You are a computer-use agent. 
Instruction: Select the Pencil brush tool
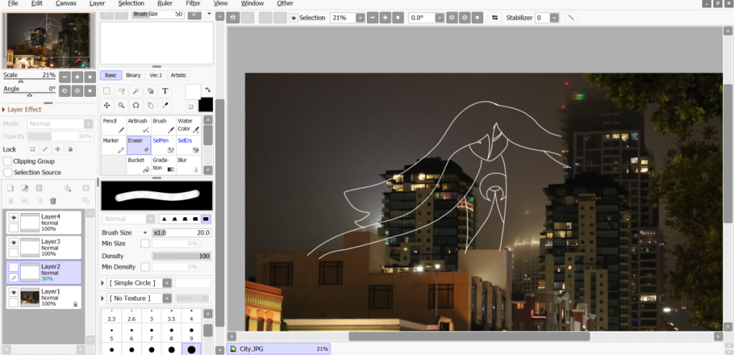tap(113, 126)
